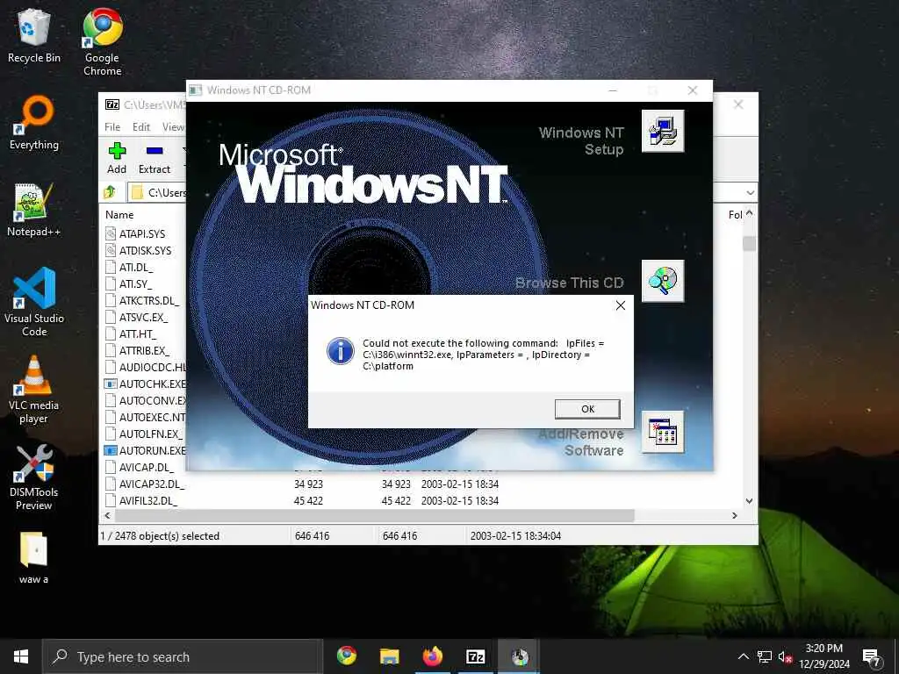
Task: Click the Windows NT CD-ROM taskbar icon
Action: (x=519, y=656)
